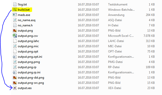The width and height of the screenshot is (162, 95).
Task: Select the no_name.asq file name
Action: click(27, 20)
